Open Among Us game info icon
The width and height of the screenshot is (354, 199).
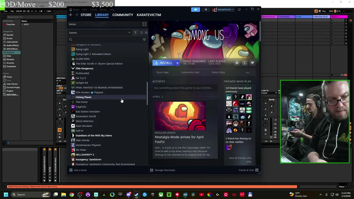(244, 63)
